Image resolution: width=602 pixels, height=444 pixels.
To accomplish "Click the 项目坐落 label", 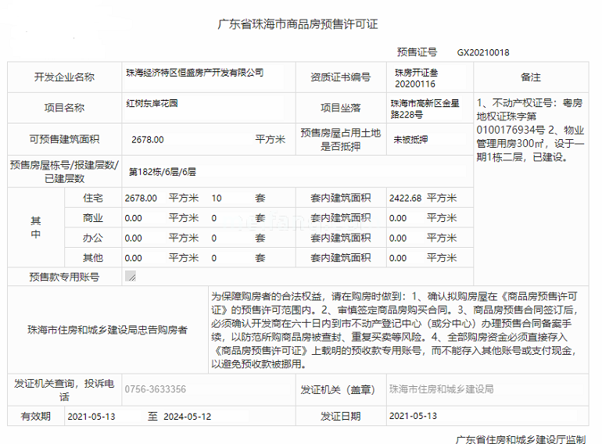I will 341,108.
